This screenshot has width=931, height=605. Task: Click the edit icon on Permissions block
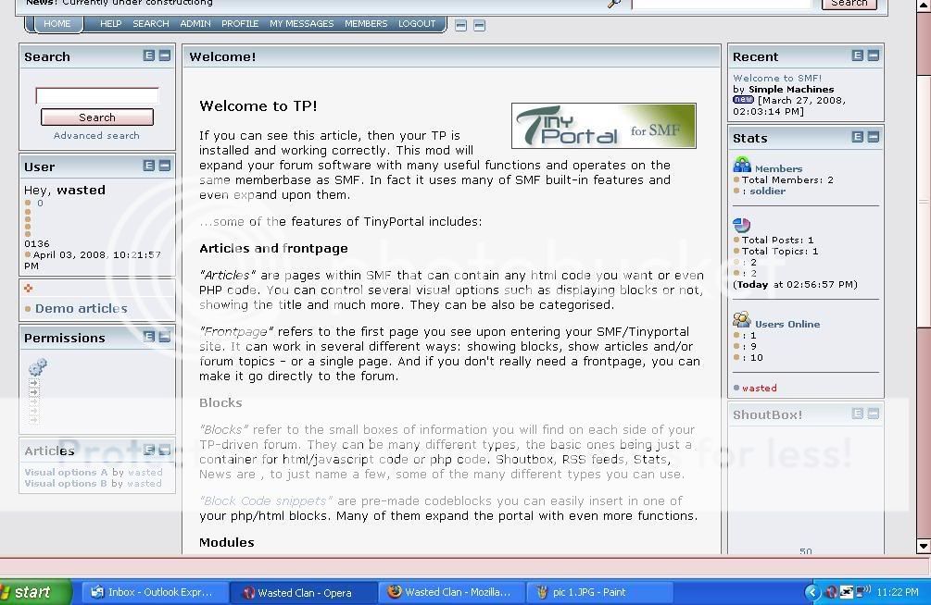(148, 337)
